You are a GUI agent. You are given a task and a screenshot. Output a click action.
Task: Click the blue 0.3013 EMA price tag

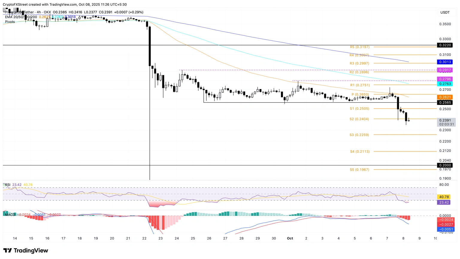tap(445, 62)
